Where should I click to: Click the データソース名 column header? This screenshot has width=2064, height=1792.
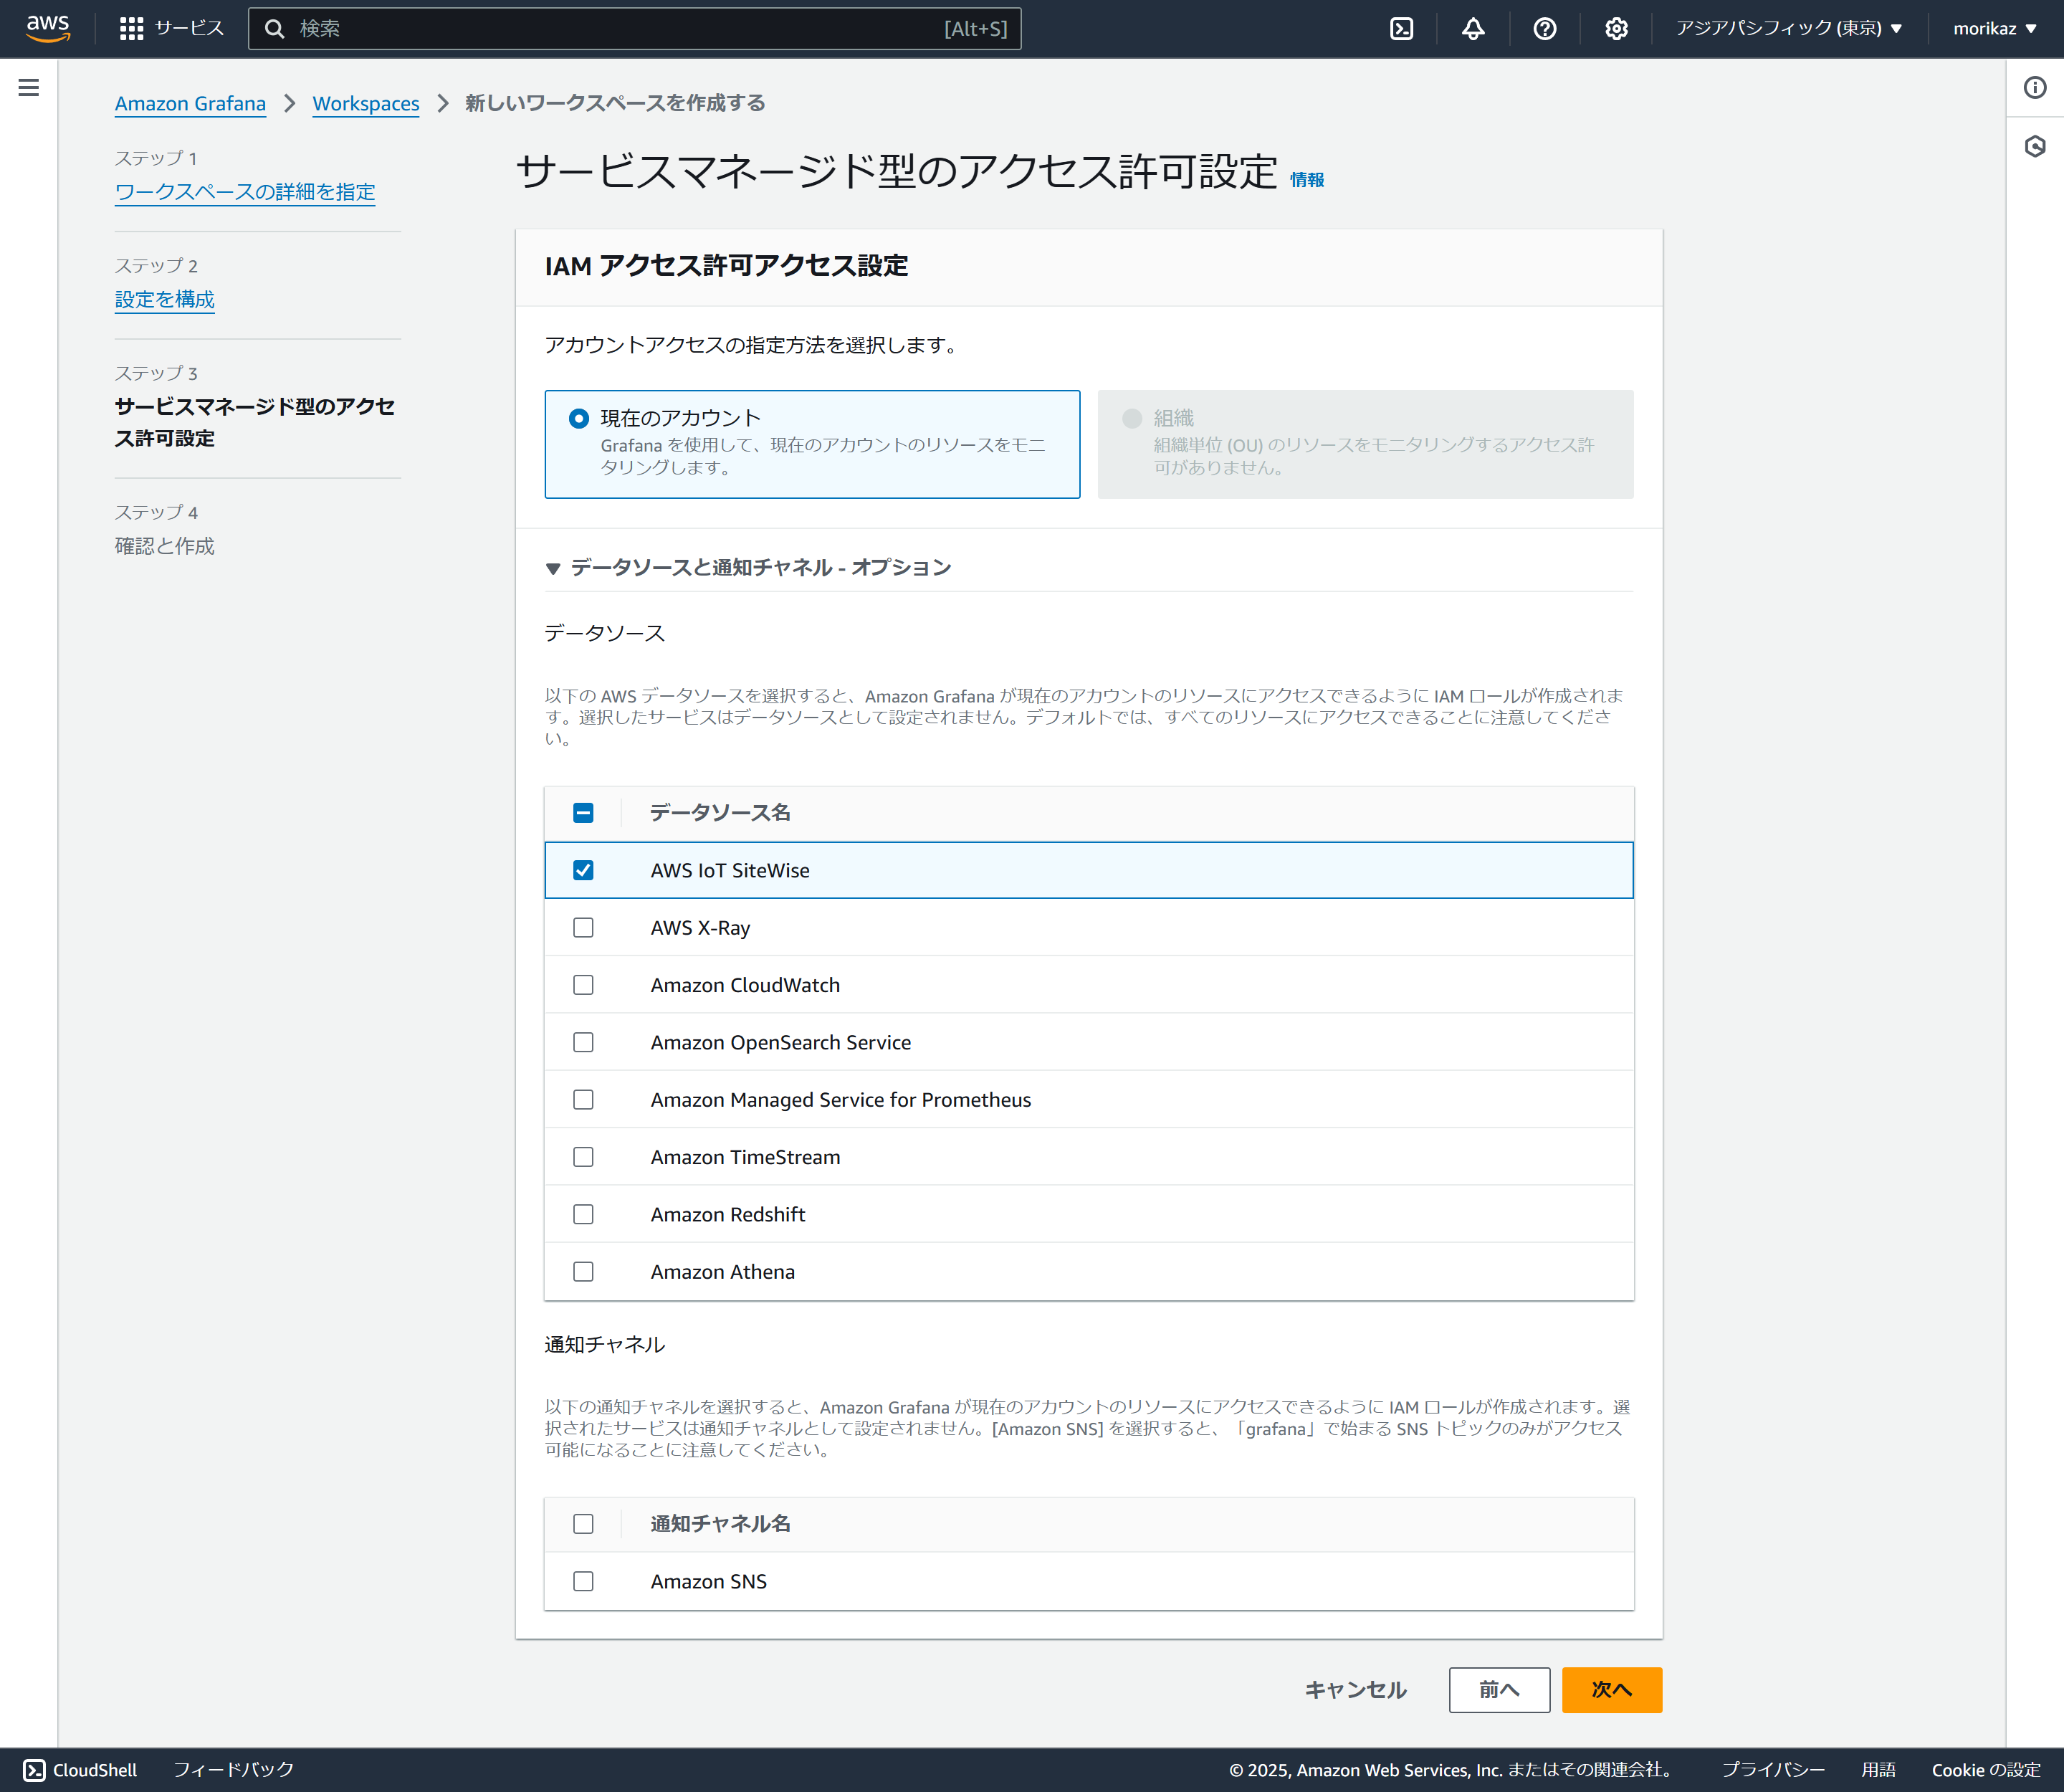pos(720,813)
